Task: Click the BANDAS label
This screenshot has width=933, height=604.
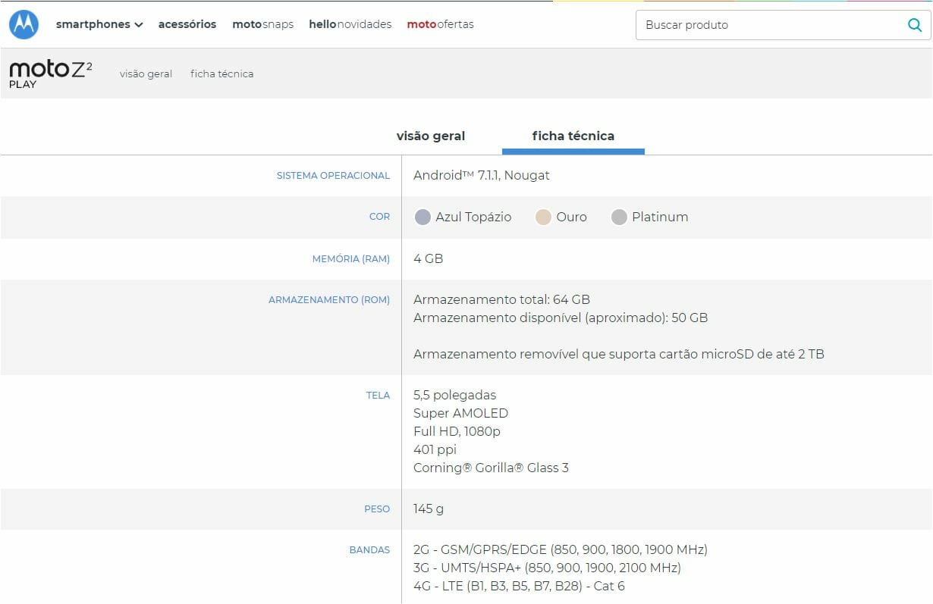Action: click(369, 550)
